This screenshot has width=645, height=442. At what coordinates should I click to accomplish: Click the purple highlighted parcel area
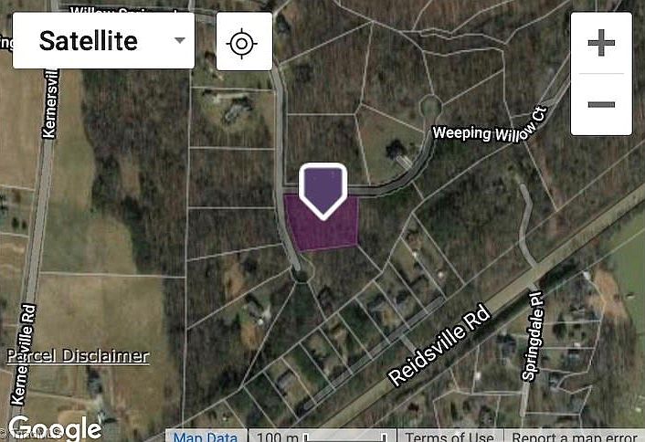click(322, 230)
